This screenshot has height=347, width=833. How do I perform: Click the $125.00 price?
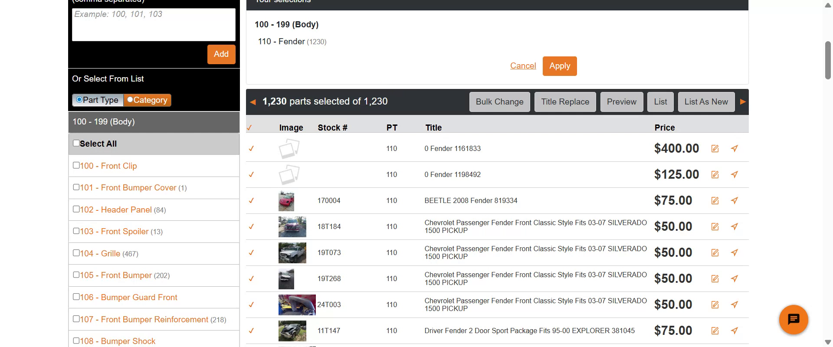point(676,175)
